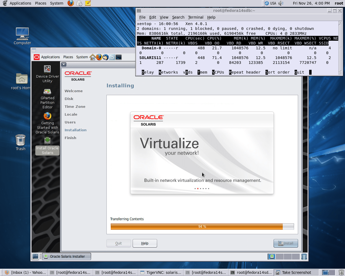This screenshot has width=345, height=276.
Task: Switch to Take Screenshot taskbar window
Action: pos(296,272)
